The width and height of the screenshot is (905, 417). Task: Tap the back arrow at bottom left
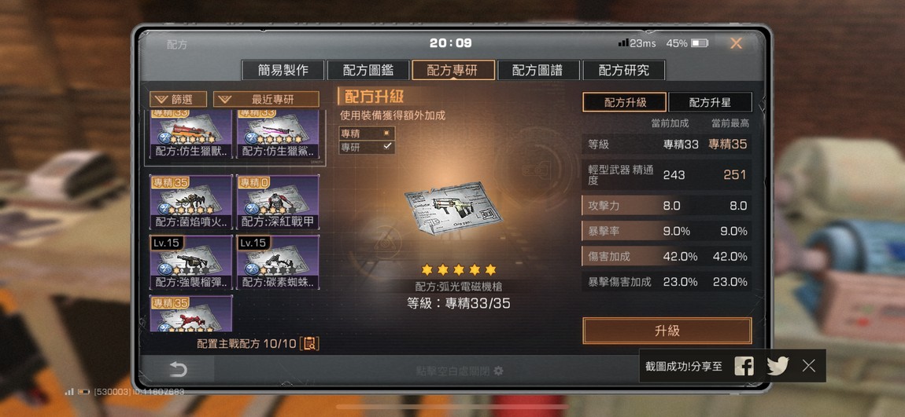coord(179,369)
